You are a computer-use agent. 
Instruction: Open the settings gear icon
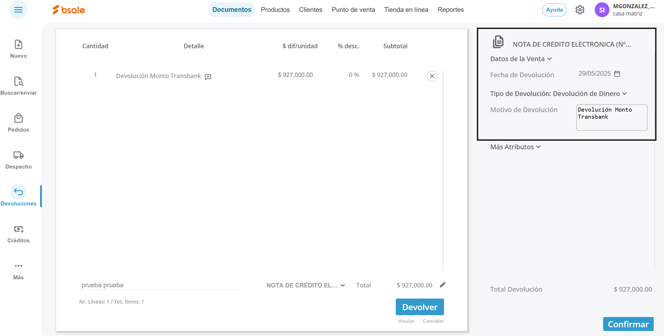tap(580, 10)
